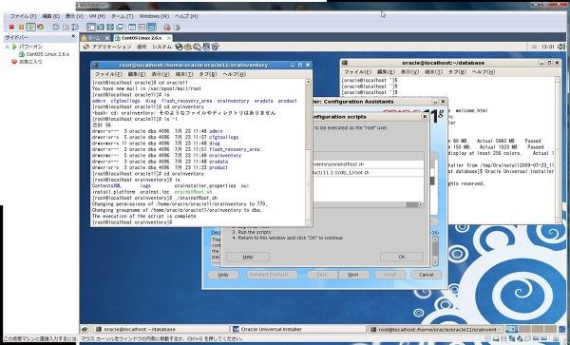The height and width of the screenshot is (345, 570).
Task: Launch web browser from GNOME panel globe icon
Action: (179, 47)
